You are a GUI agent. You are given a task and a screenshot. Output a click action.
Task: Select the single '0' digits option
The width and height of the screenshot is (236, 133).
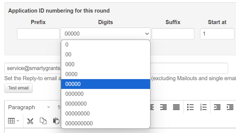pyautogui.click(x=105, y=45)
